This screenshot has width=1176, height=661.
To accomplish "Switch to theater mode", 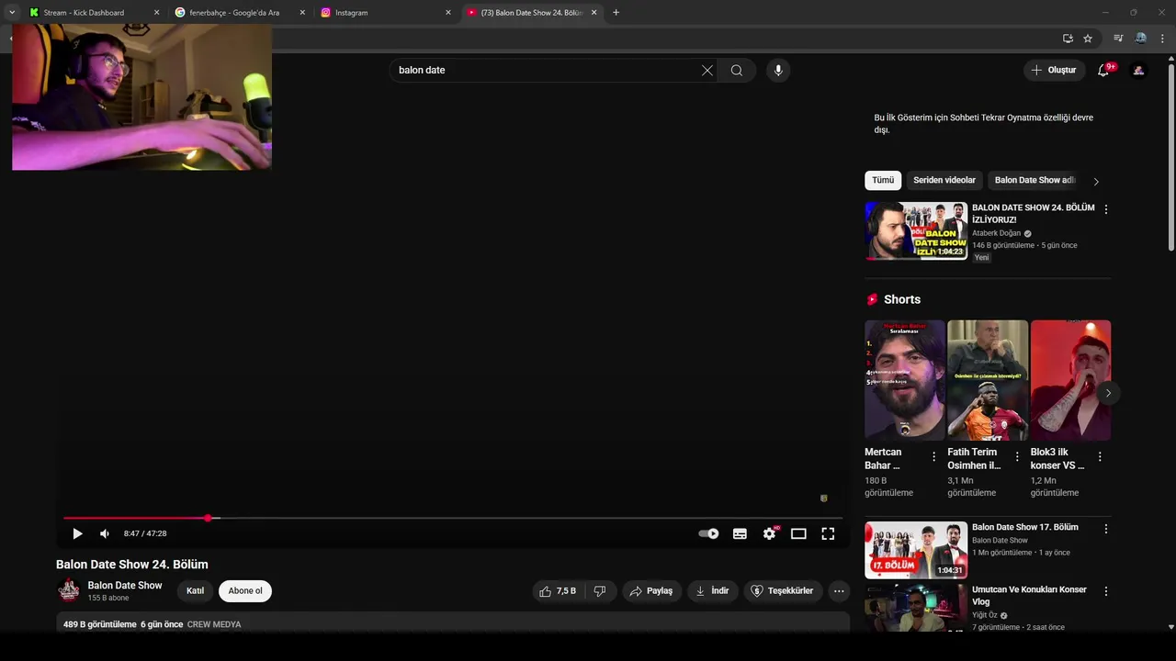I will (798, 533).
